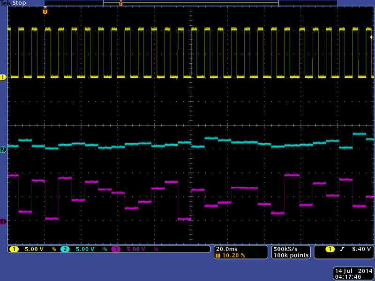The width and height of the screenshot is (375, 281).
Task: Click the magenta channel 3 ground marker
Action: point(3,222)
